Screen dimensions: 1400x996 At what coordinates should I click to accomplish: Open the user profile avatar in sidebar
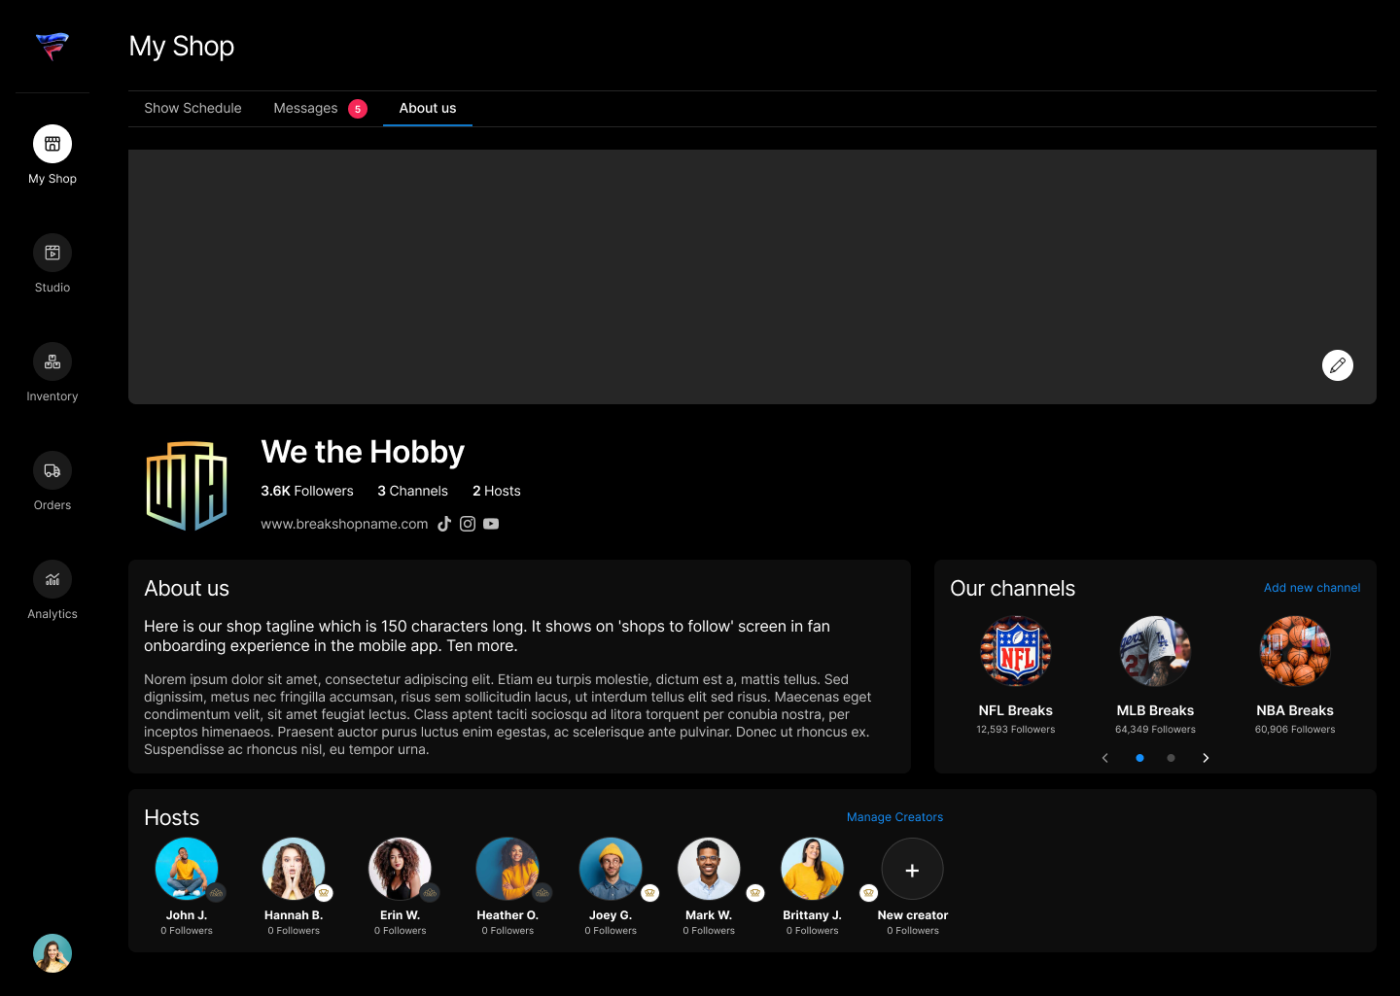[x=52, y=953]
